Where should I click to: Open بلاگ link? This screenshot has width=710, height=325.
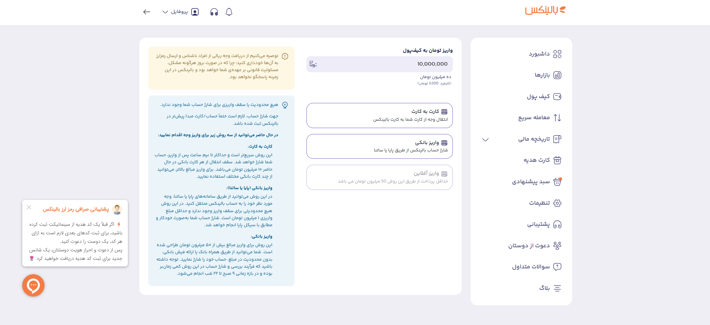(544, 288)
